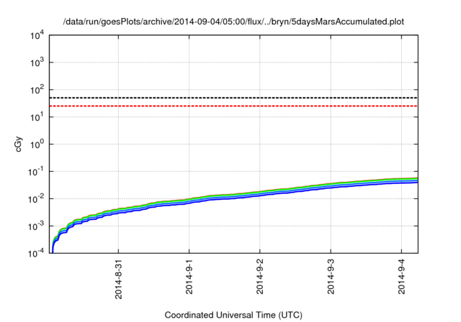Click the 10^1 y-axis label
The image size is (461, 322).
pyautogui.click(x=37, y=117)
